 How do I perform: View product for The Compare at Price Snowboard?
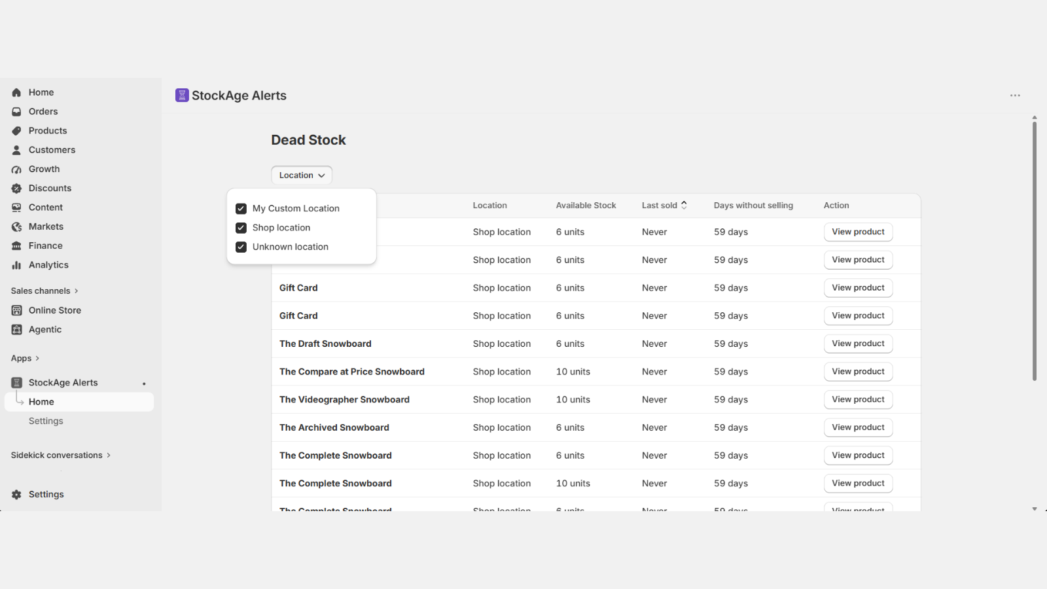click(858, 372)
